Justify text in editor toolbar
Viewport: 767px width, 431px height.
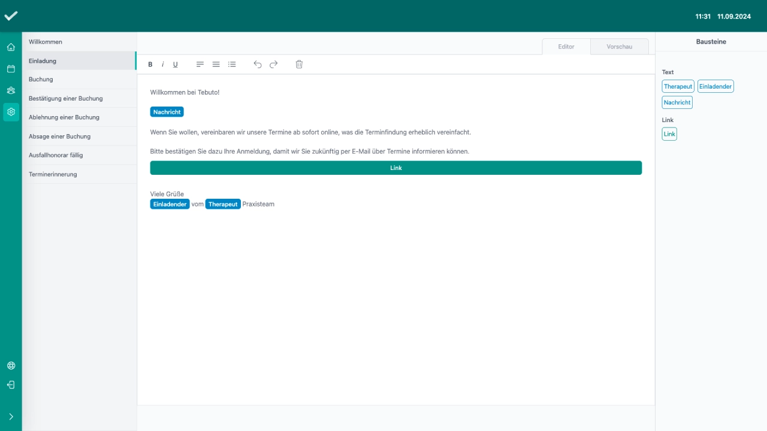[x=216, y=65]
